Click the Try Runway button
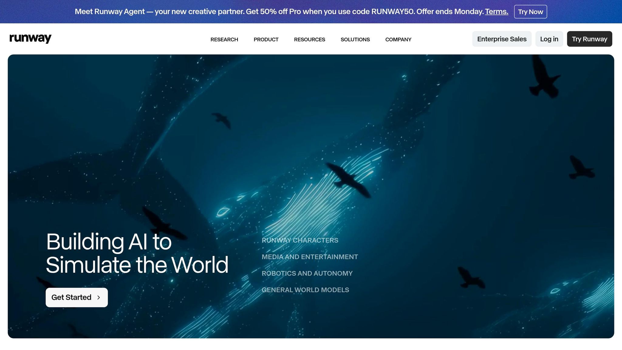Viewport: 622px width, 350px height. 590,39
